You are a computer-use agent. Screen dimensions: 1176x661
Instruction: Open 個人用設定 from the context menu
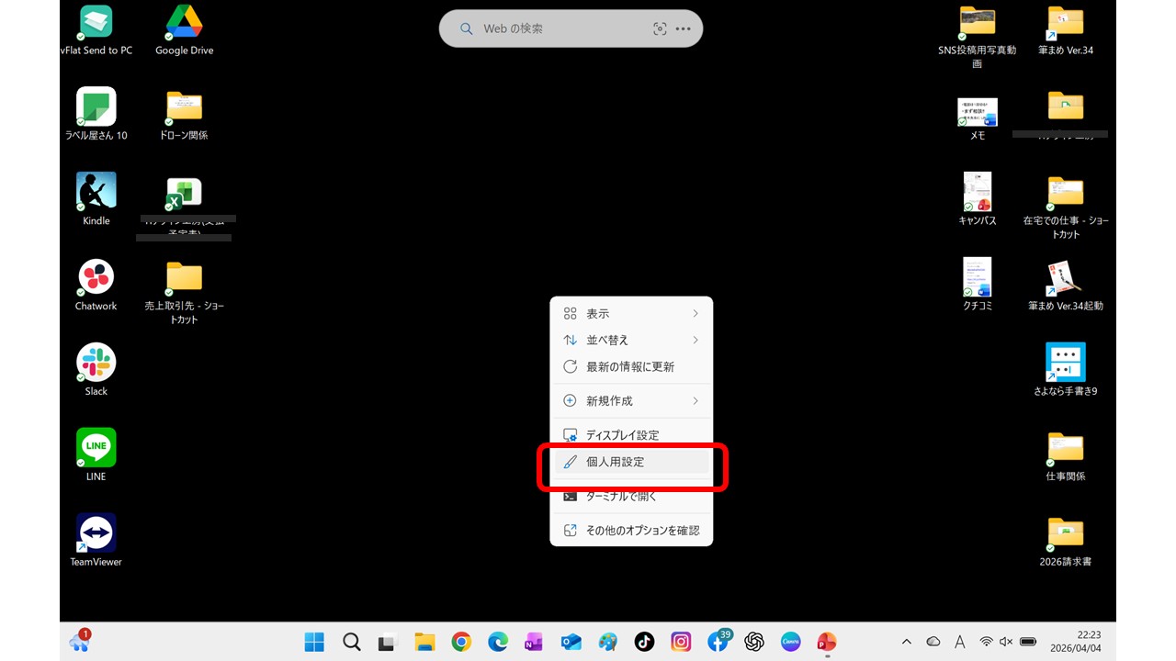coord(615,462)
